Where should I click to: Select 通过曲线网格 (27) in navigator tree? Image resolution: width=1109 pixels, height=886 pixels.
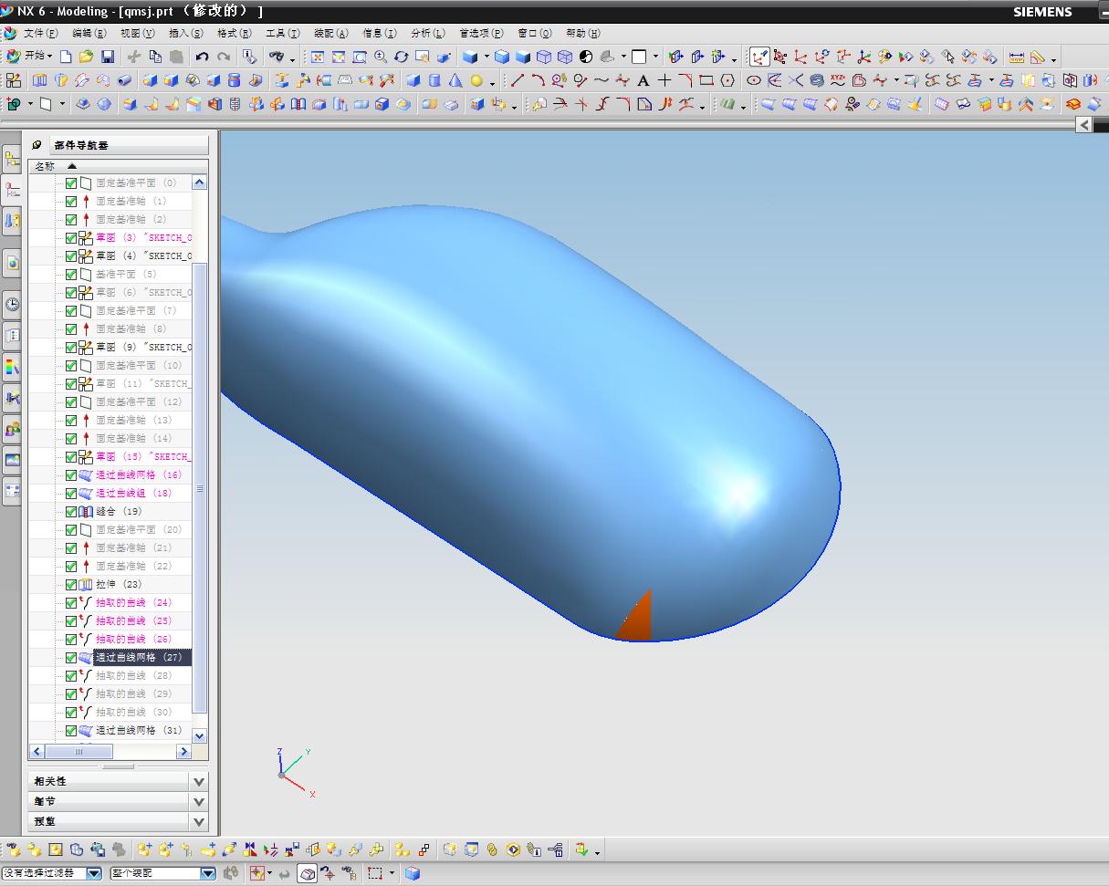[x=139, y=657]
